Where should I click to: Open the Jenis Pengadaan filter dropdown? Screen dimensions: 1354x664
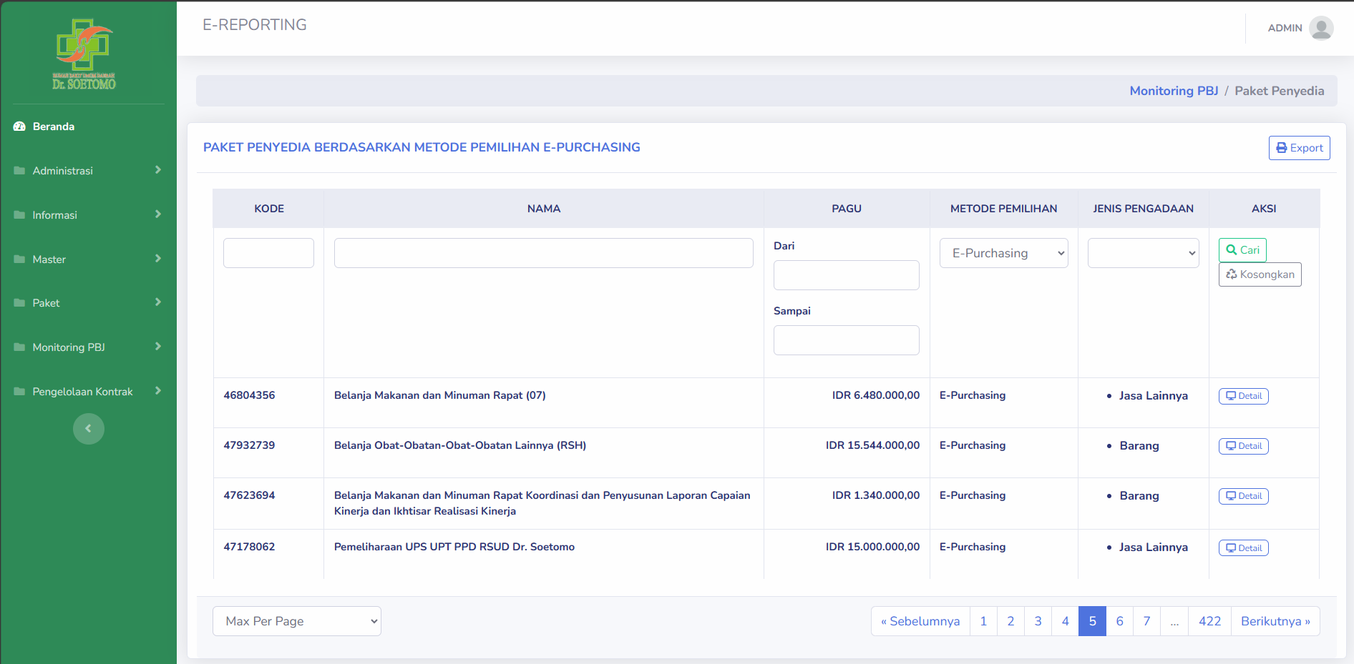pos(1143,253)
